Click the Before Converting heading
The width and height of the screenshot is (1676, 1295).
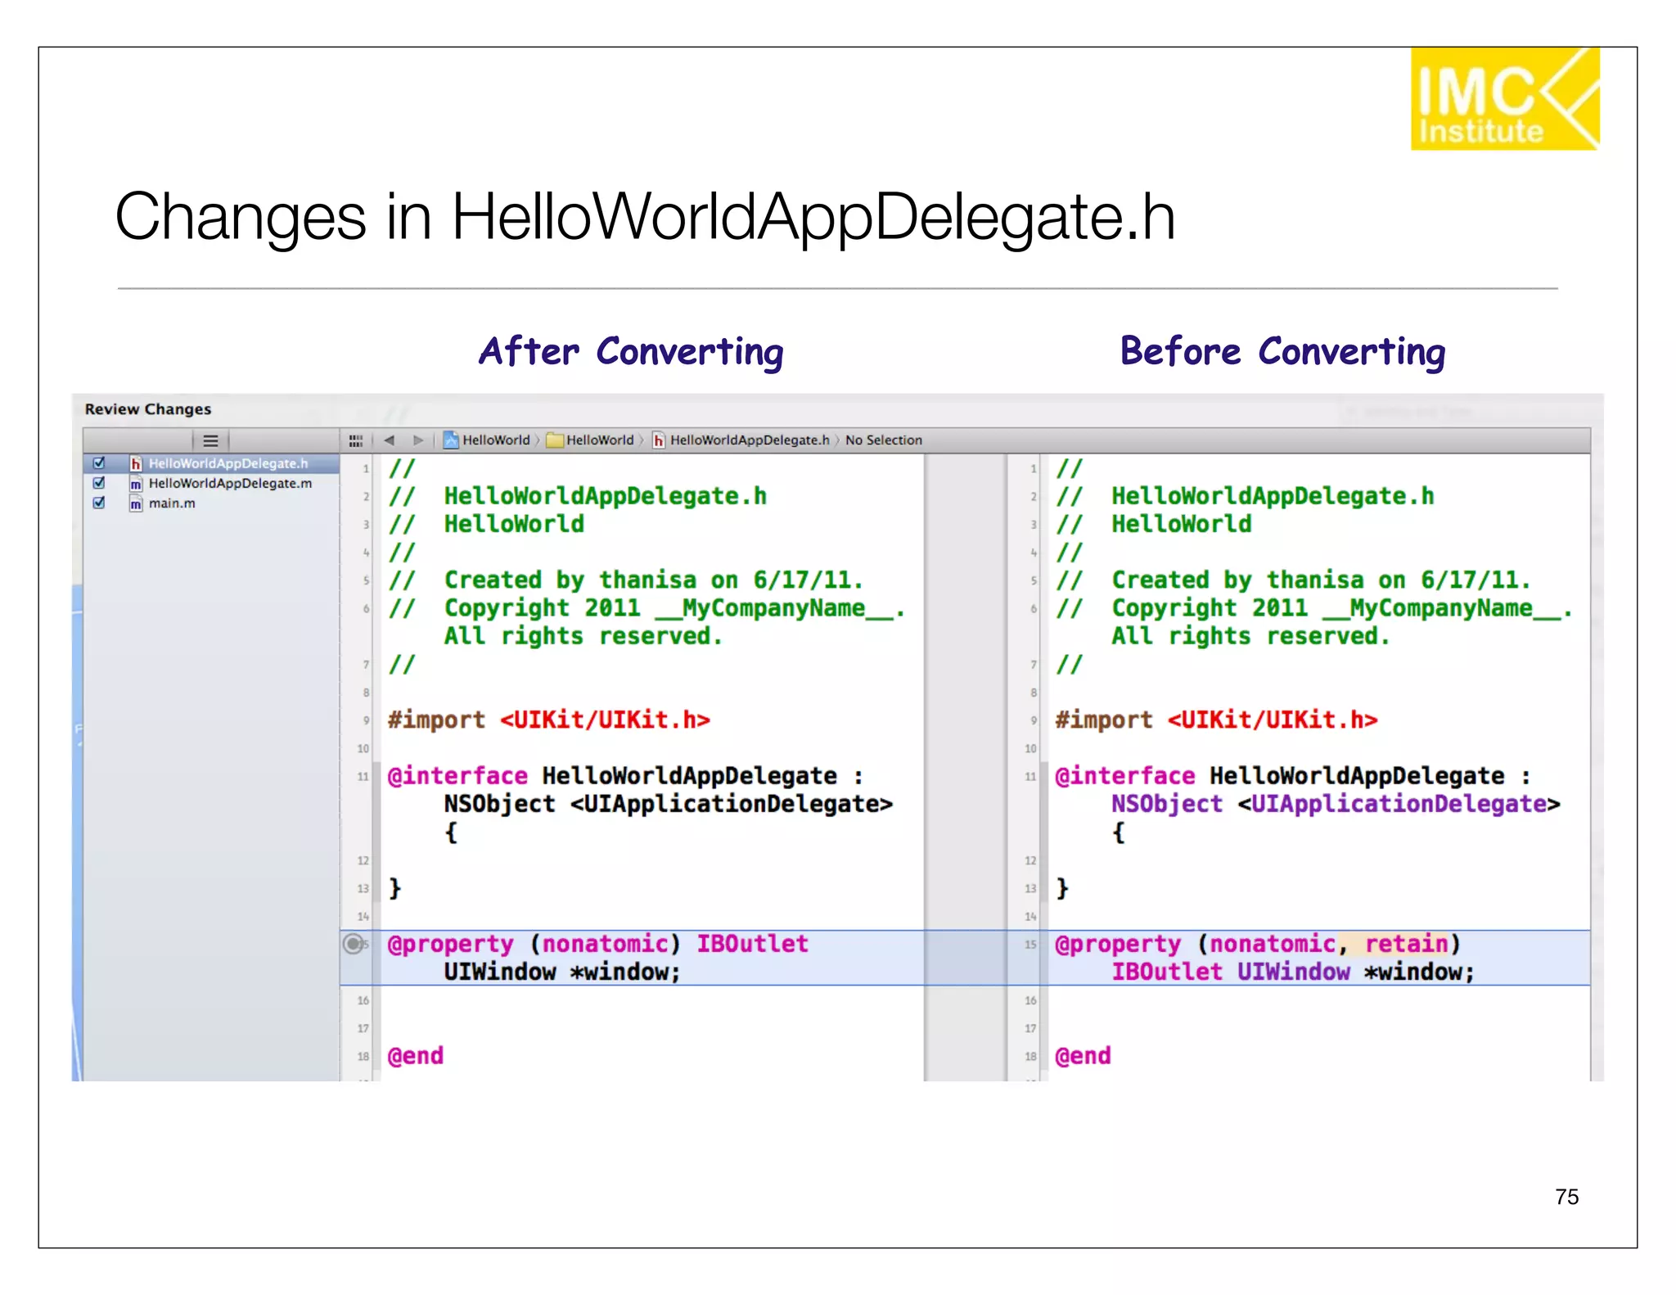1282,352
